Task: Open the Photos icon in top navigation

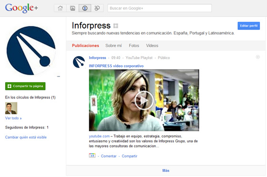Action: (x=72, y=8)
